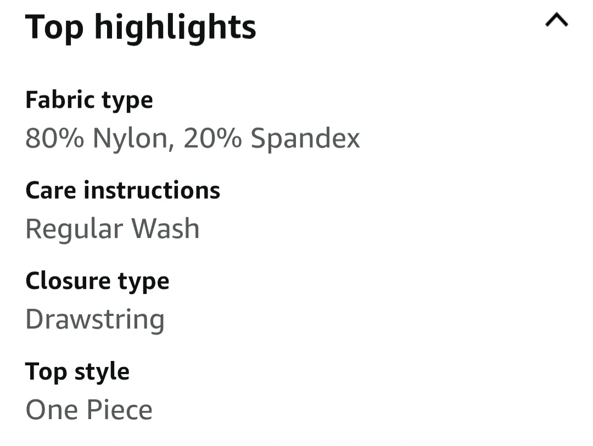This screenshot has width=593, height=446.
Task: Select the word "Fabric" in the label
Action: pos(53,100)
